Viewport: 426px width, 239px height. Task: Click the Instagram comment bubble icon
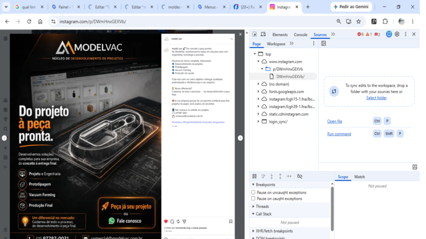coord(172,222)
